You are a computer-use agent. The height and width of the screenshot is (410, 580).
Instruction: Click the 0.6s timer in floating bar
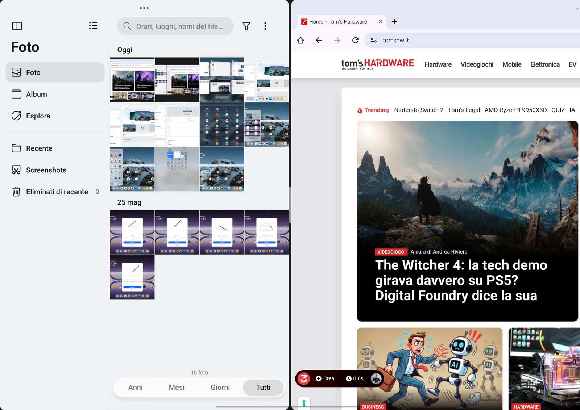pyautogui.click(x=355, y=378)
